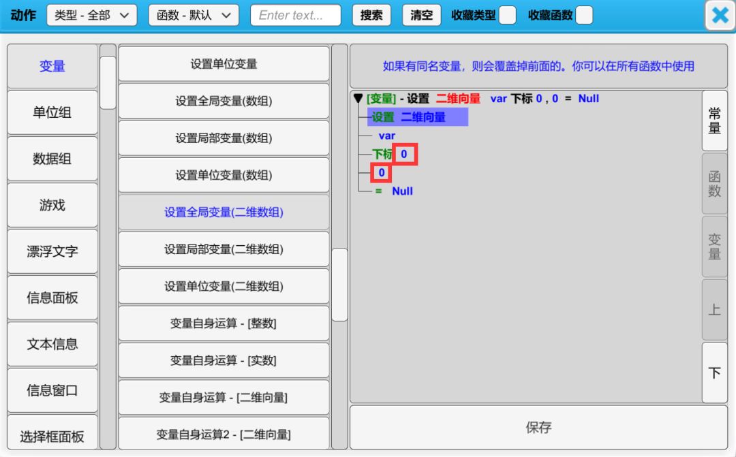Select the 漂浮文字 category
This screenshot has height=457, width=736.
52,251
